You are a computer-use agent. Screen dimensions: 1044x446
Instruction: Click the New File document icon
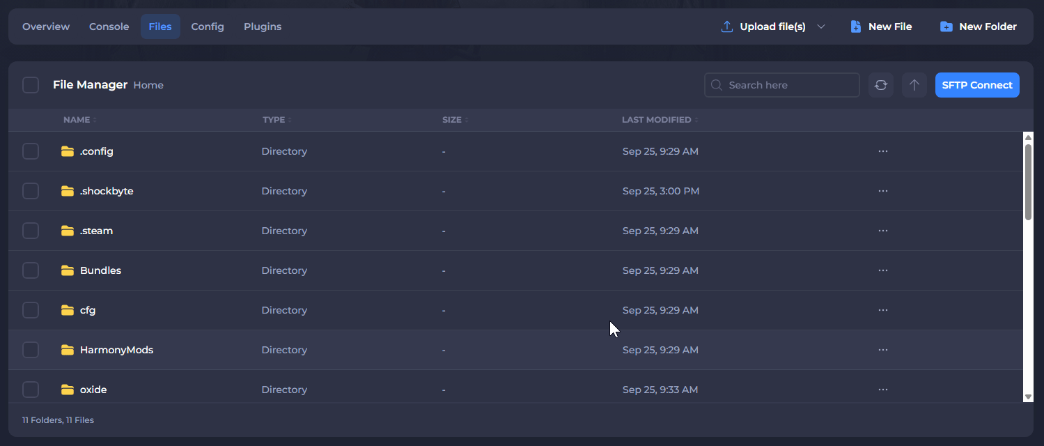click(856, 26)
